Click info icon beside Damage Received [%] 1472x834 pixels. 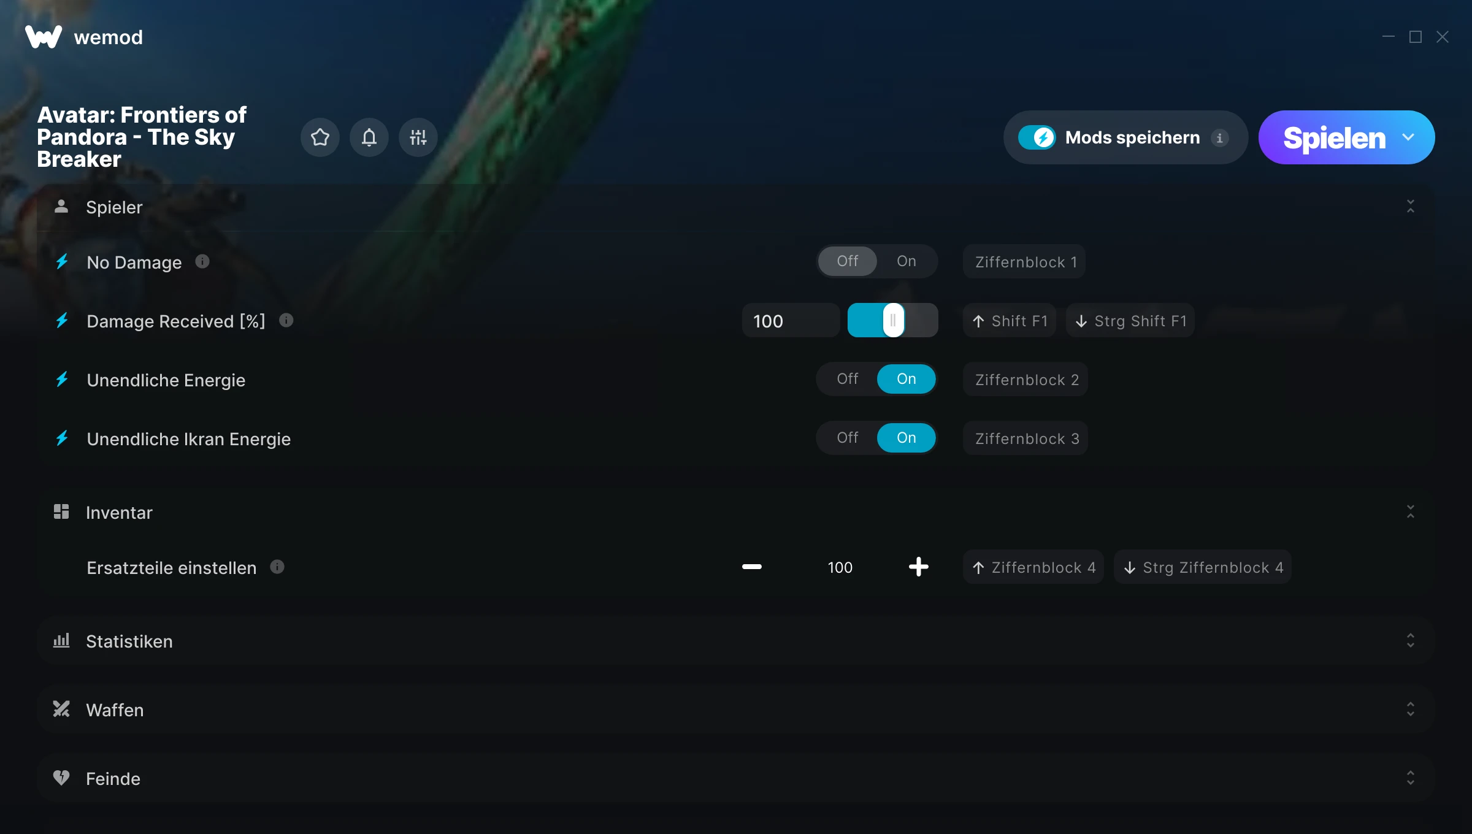[286, 320]
